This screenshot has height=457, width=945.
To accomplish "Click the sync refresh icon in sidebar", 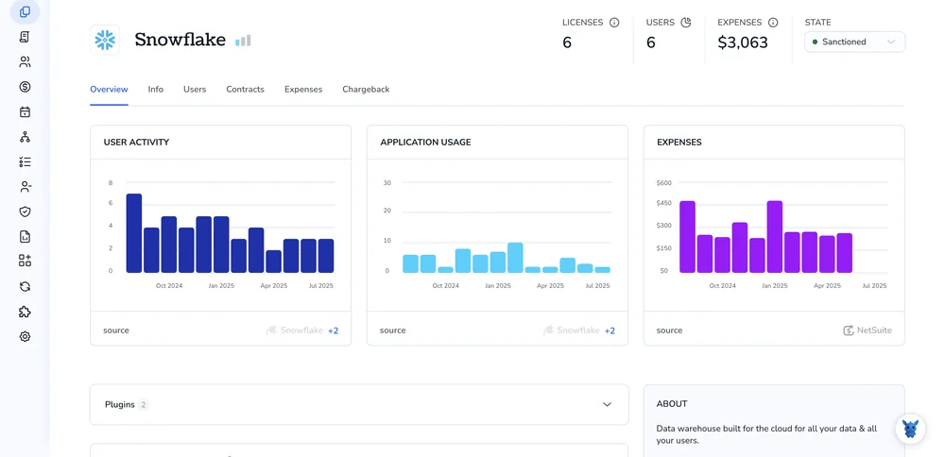I will [25, 287].
